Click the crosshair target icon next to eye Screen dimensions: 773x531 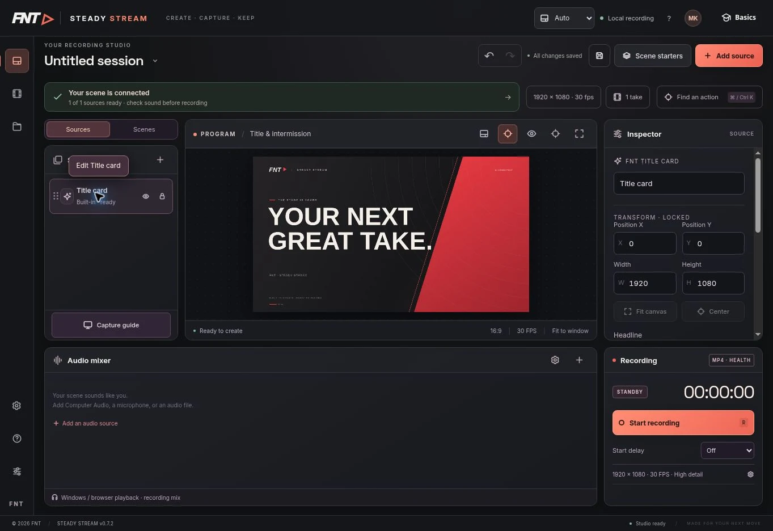click(x=555, y=134)
